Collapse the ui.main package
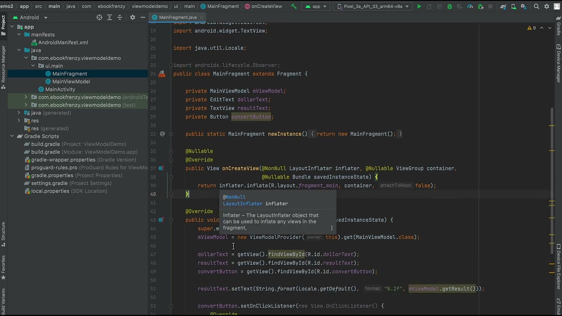Image resolution: width=562 pixels, height=316 pixels. pos(33,66)
